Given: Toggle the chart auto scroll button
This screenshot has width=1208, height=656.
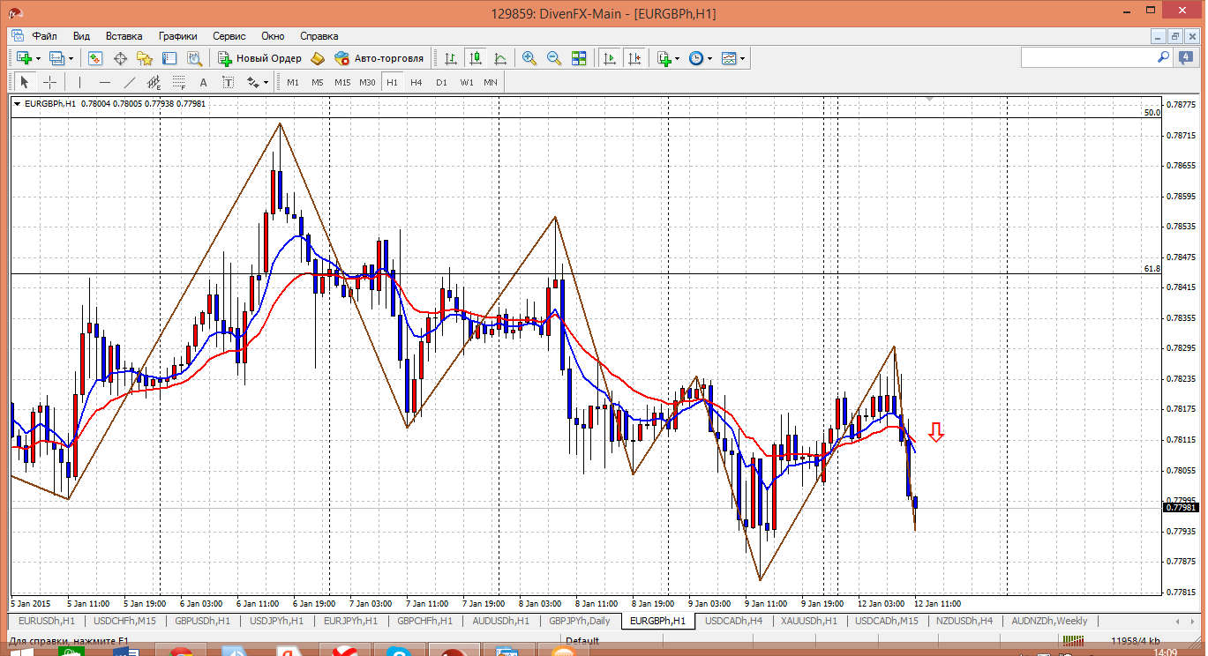Looking at the screenshot, I should click(609, 58).
